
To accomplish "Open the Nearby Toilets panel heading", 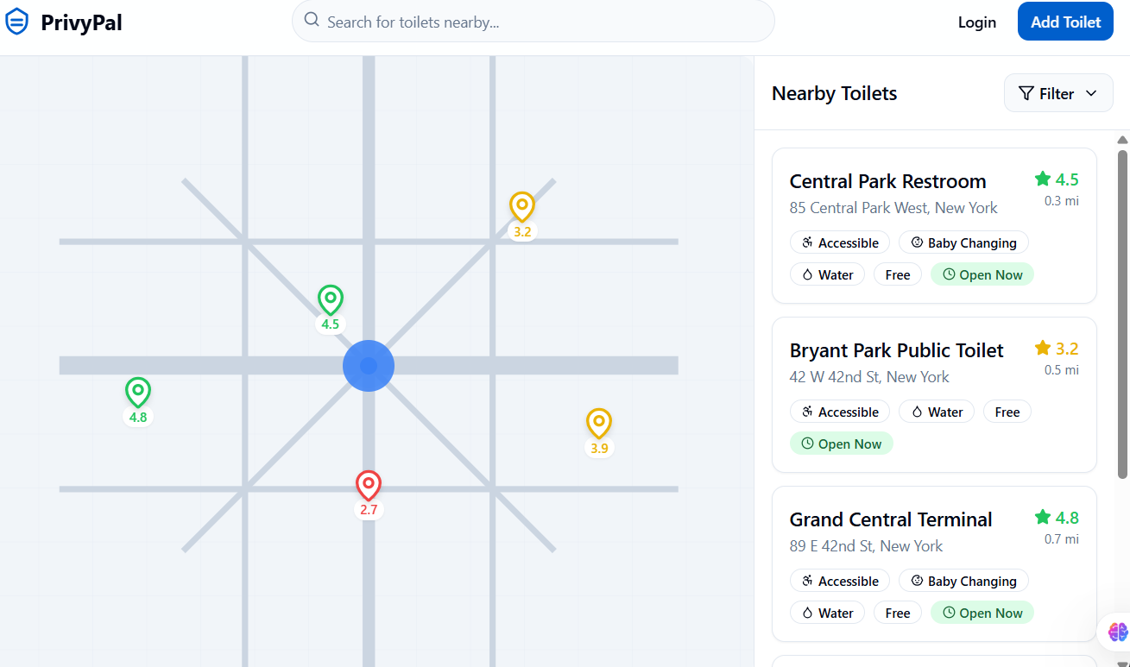I will (834, 92).
